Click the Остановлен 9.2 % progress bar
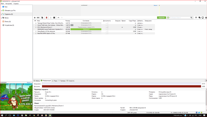 [x=86, y=25]
